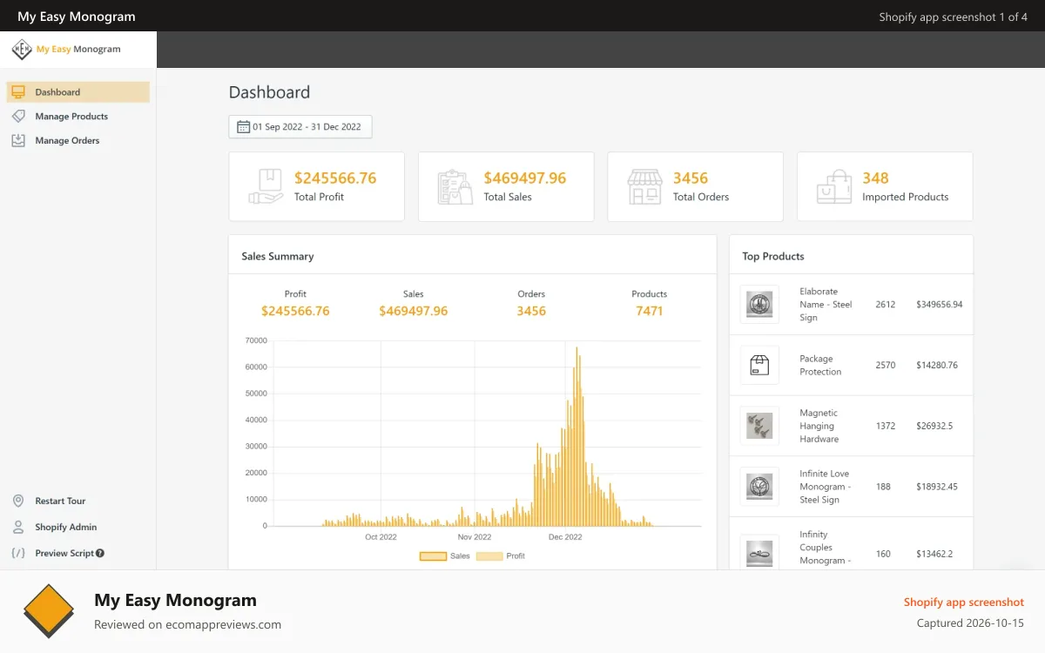Select Restart Tour in the sidebar
Screen dimensions: 1045x653
pos(60,502)
